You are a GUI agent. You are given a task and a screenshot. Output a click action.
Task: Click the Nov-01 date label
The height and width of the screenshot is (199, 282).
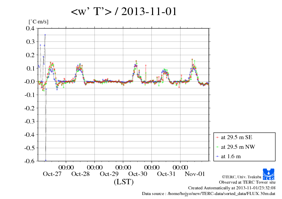(195, 174)
